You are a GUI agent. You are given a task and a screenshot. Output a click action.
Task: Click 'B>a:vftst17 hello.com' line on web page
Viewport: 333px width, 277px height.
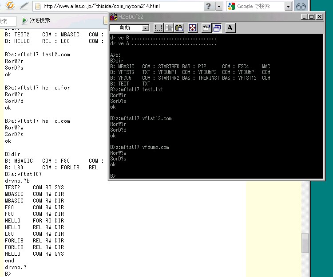[x=37, y=121]
